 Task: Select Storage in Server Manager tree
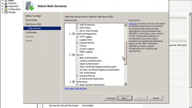(x=12, y=12)
